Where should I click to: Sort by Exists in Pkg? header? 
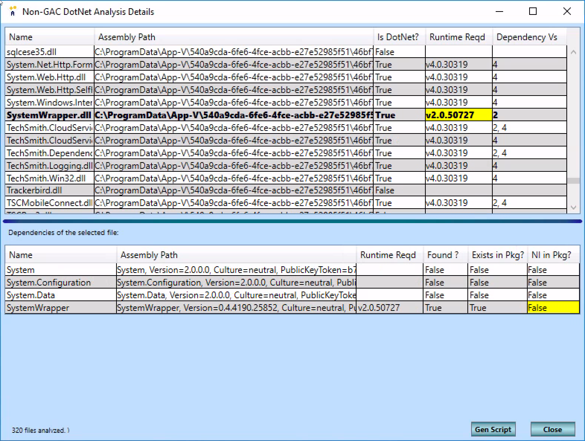click(x=498, y=255)
